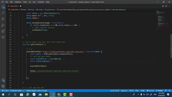Open the editor More Actions ellipsis
The width and height of the screenshot is (172, 97).
coord(169,6)
